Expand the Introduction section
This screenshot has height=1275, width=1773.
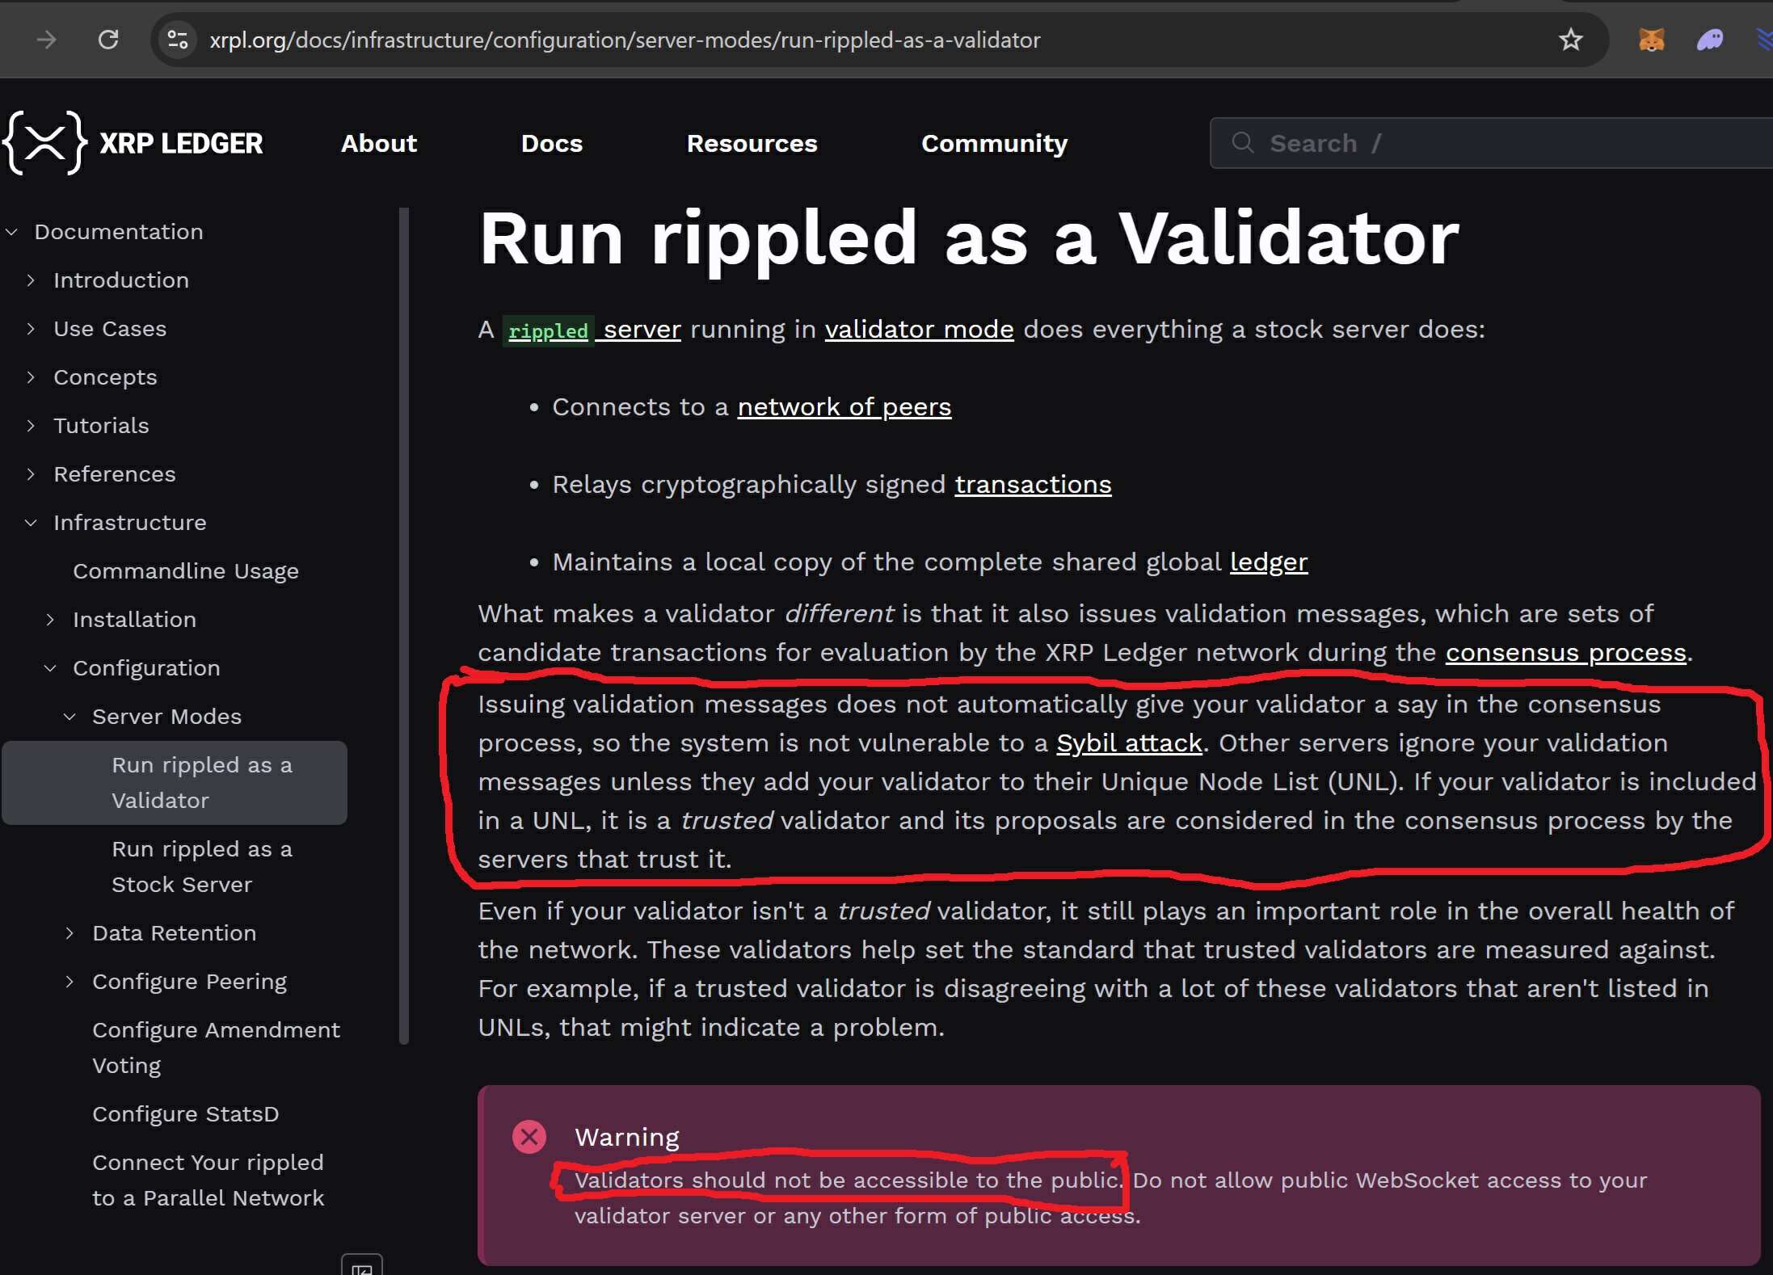coord(31,280)
